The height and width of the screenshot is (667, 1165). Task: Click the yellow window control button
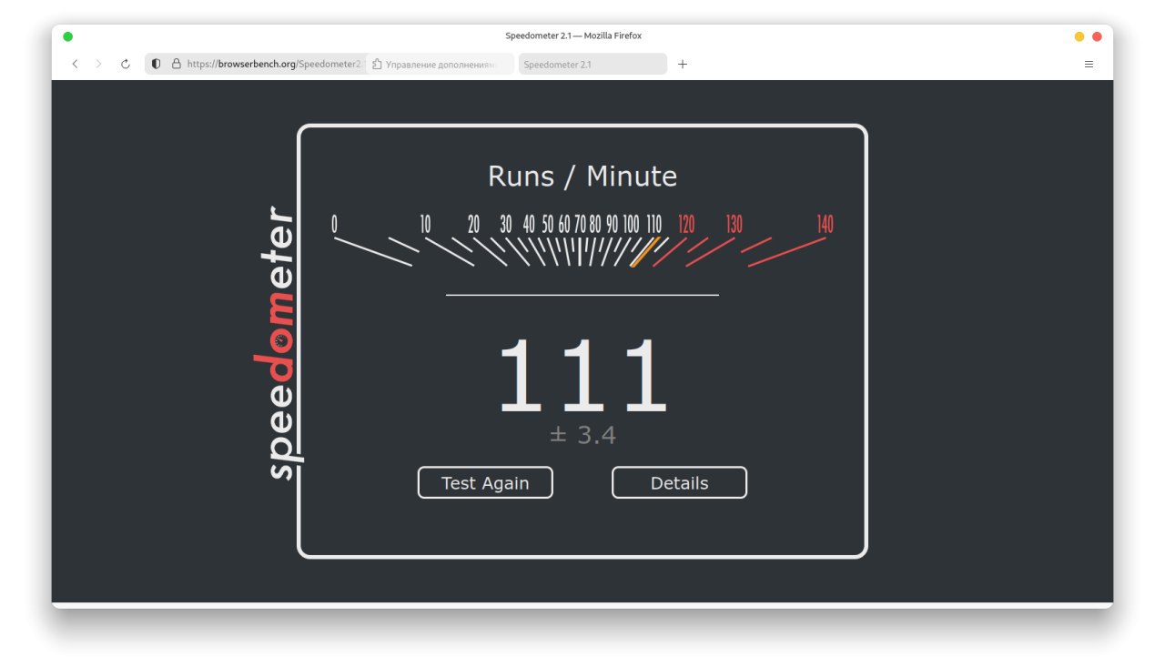point(1079,36)
